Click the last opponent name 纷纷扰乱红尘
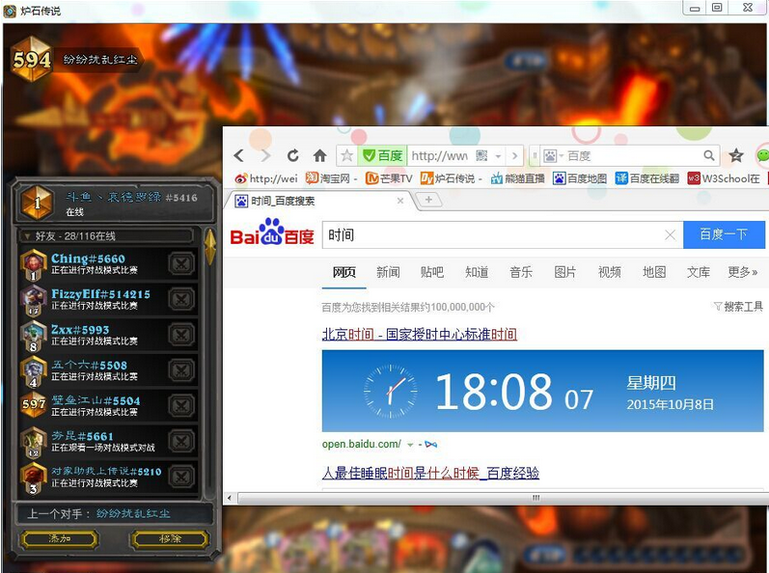 pos(133,514)
